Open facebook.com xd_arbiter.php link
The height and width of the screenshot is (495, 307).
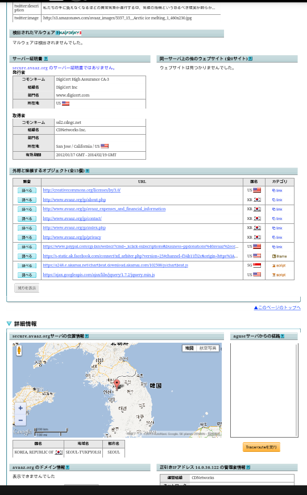tap(140, 256)
